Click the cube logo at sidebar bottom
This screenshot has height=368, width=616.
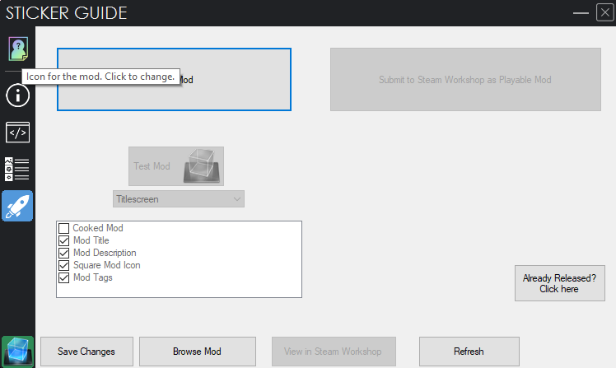pyautogui.click(x=17, y=352)
